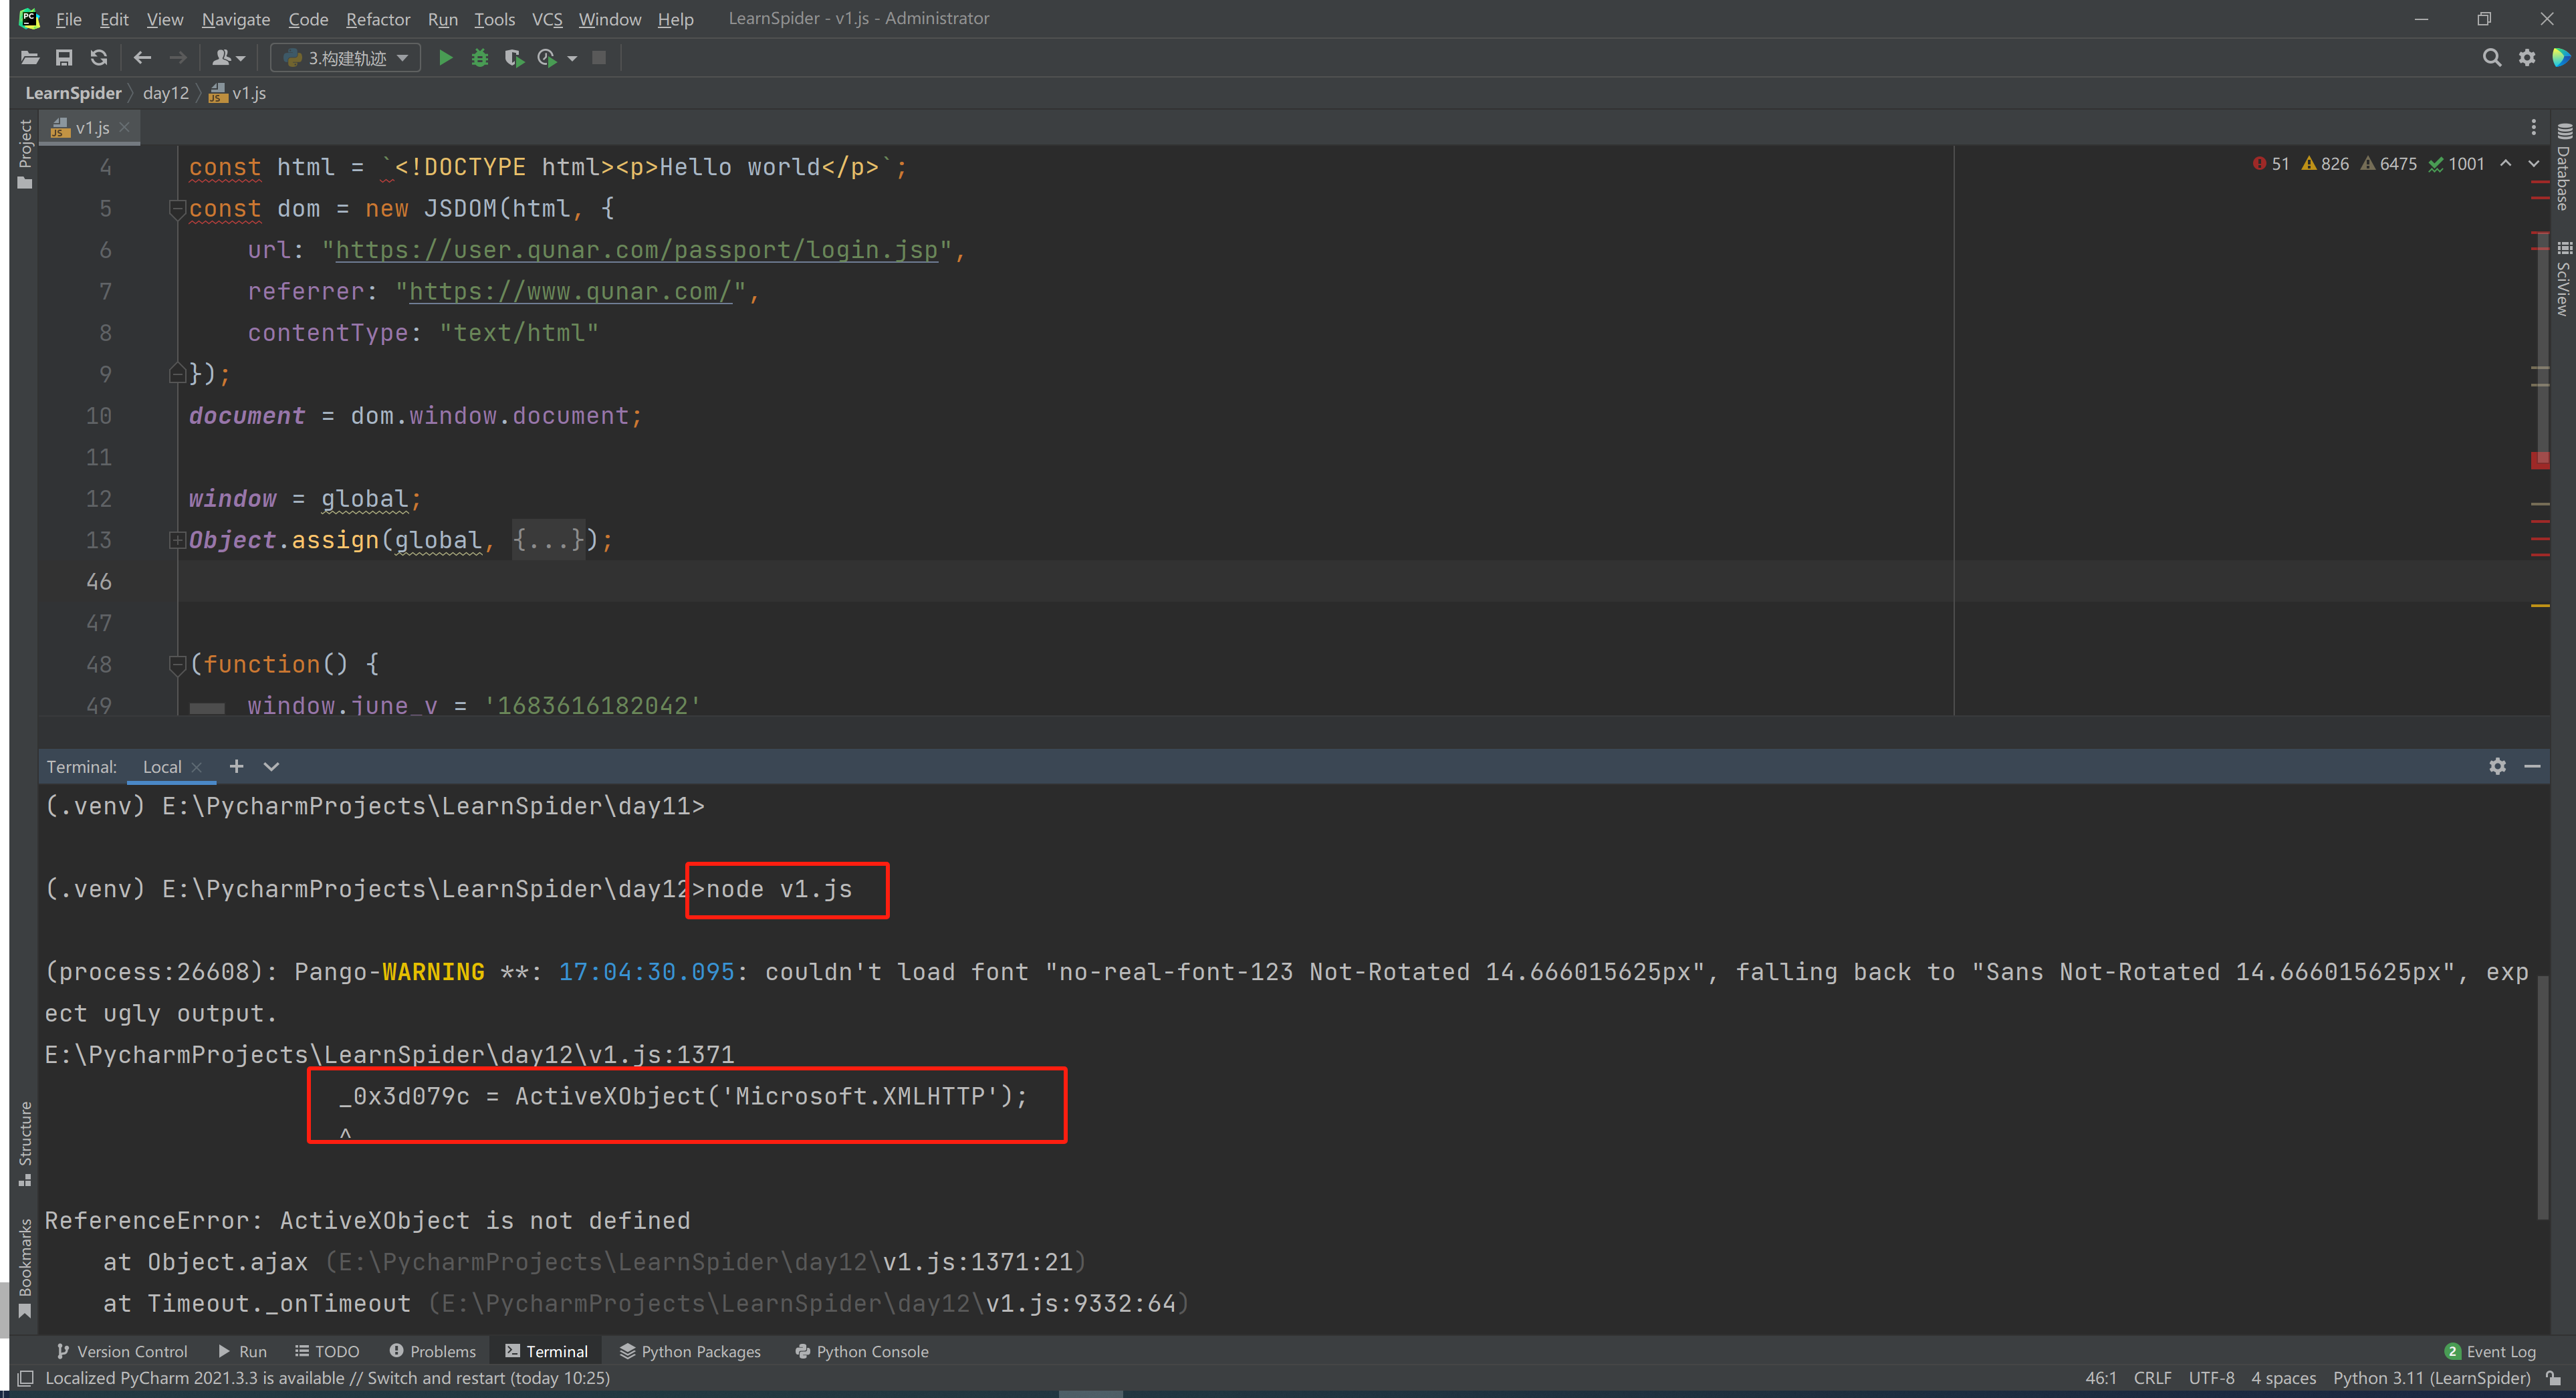Go to previous highlighted error arrow
This screenshot has height=1398, width=2576.
[x=2506, y=164]
